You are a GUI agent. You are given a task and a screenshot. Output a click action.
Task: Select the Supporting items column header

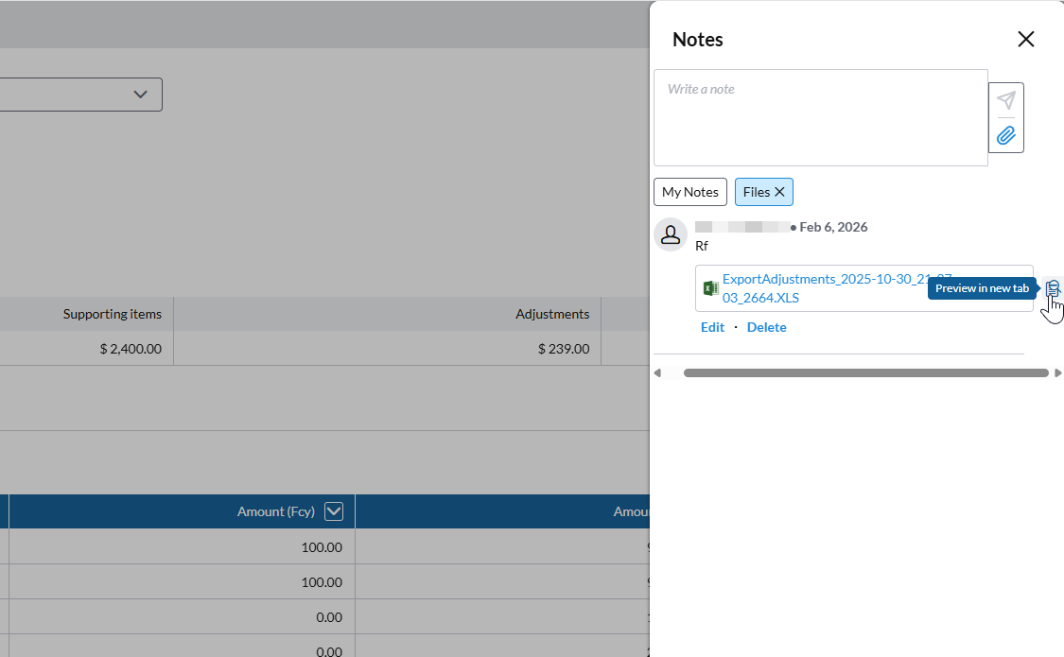[x=112, y=314]
